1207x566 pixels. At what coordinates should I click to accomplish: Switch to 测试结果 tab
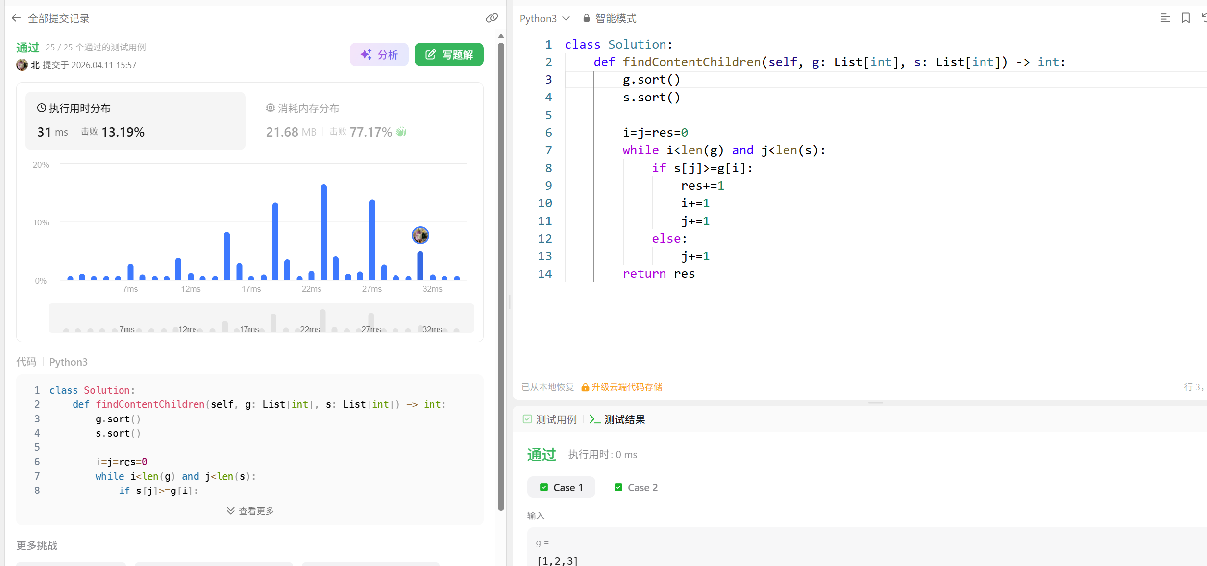(617, 419)
